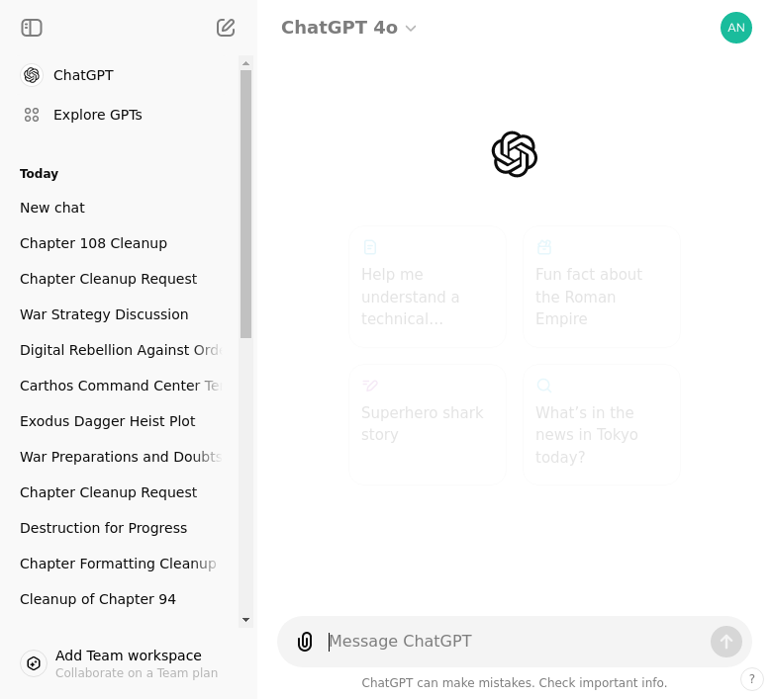
Task: Click the scroll down arrow in sidebar
Action: pos(246,620)
